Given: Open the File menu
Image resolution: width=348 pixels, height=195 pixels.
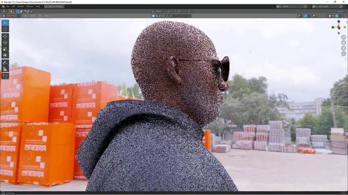Looking at the screenshot, I should tap(8, 6).
